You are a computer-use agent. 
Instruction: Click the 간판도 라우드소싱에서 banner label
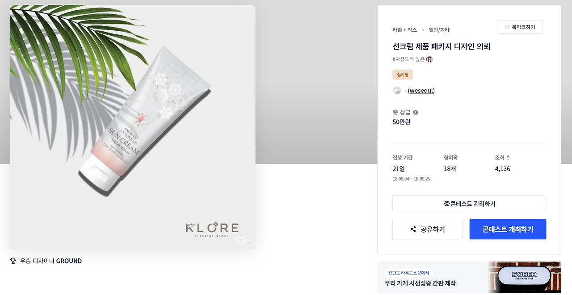pyautogui.click(x=408, y=273)
